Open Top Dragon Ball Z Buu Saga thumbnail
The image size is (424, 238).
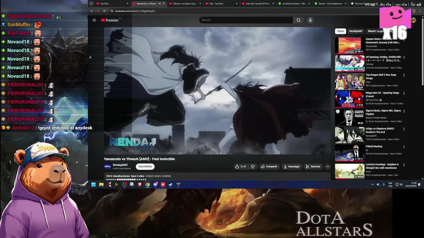coord(349,81)
